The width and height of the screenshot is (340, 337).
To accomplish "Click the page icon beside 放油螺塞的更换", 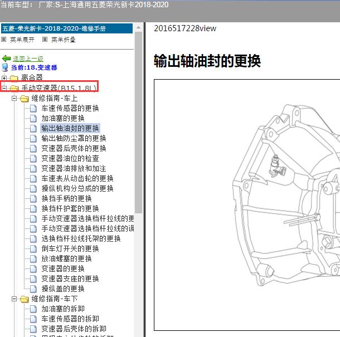I will (33, 259).
